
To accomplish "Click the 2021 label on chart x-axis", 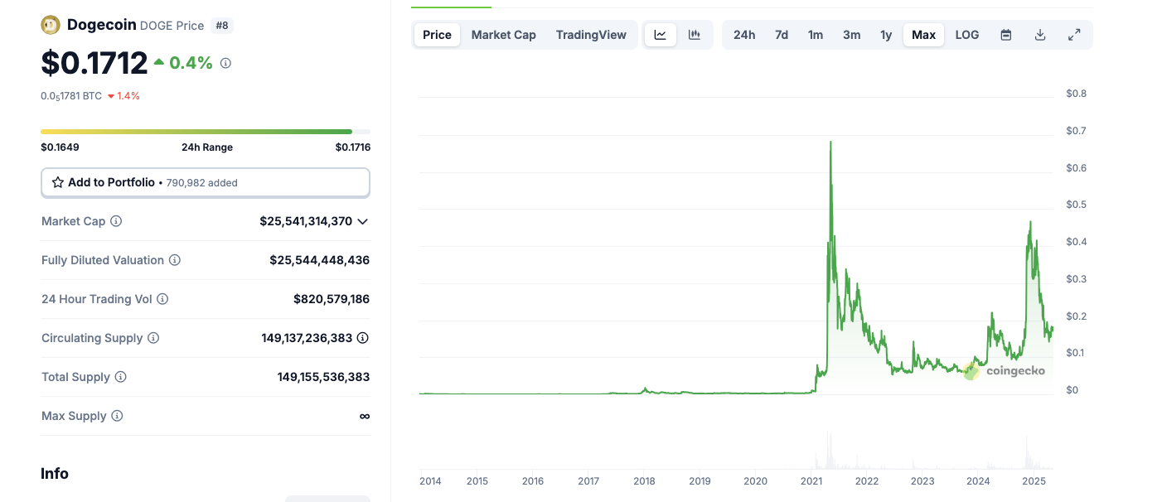I will tap(811, 480).
